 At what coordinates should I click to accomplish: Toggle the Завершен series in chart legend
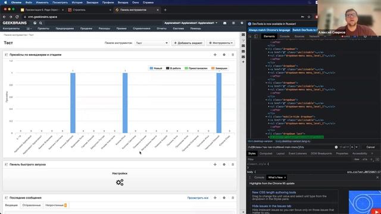219,68
